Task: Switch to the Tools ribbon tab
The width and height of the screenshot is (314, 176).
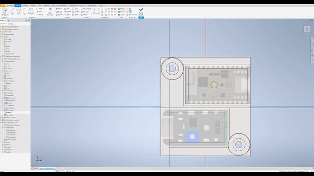Action: click(x=40, y=6)
